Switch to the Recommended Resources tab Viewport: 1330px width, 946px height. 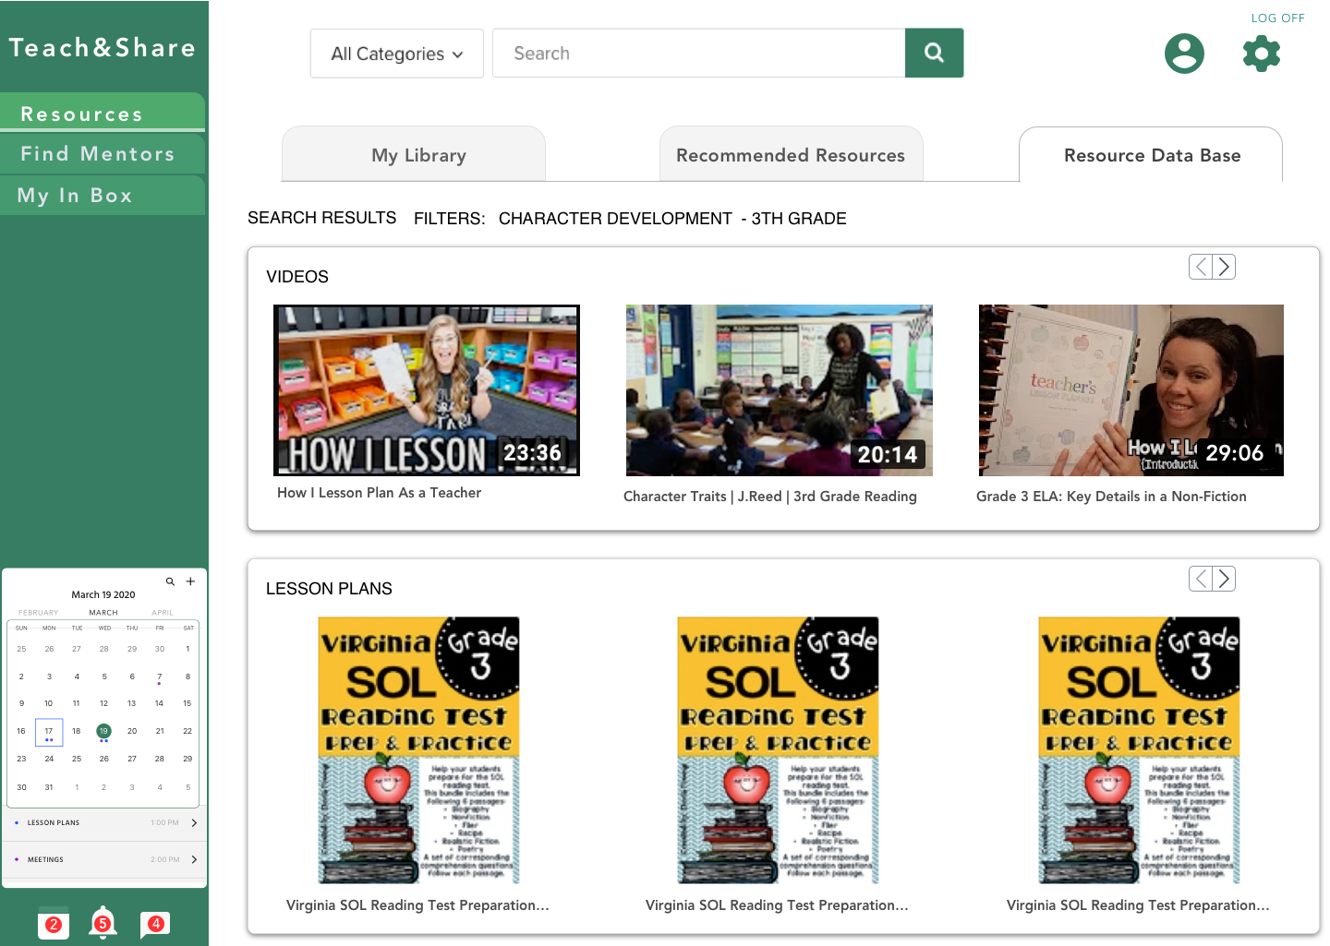(790, 155)
